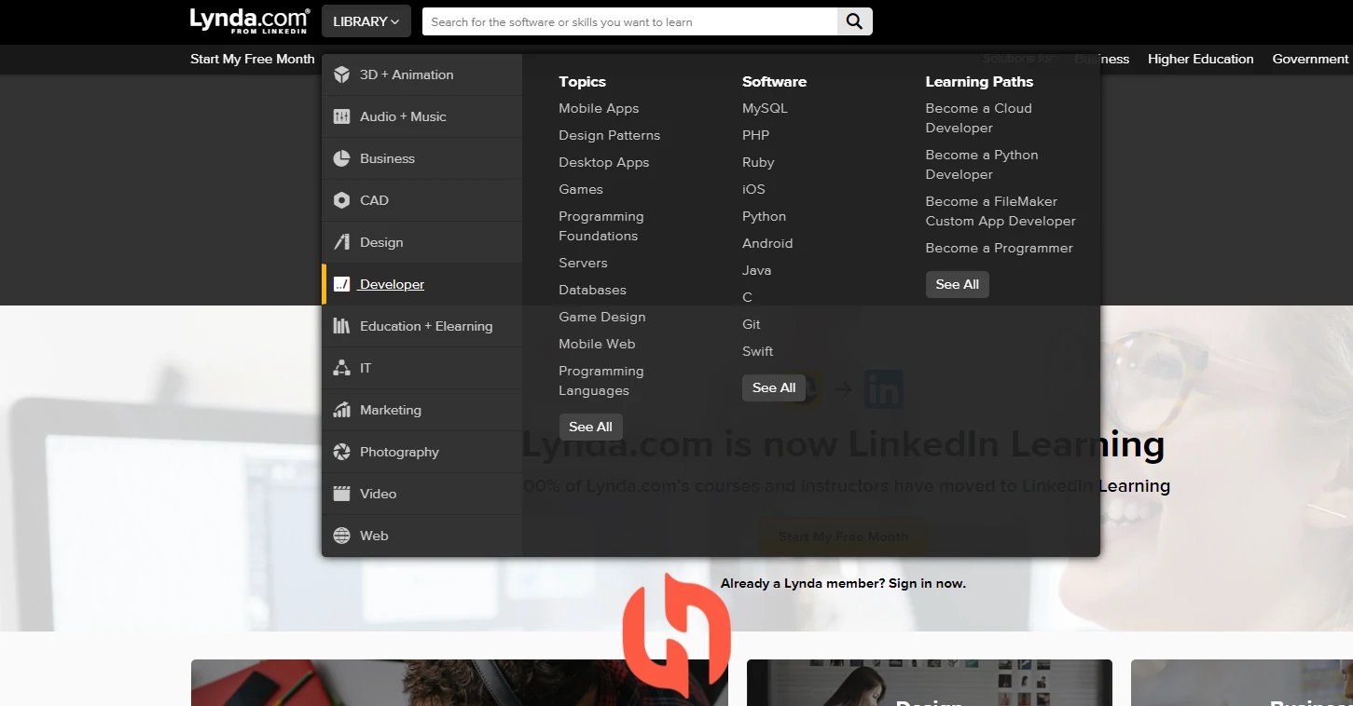Viewport: 1353px width, 706px height.
Task: Open Java software courses
Action: click(x=756, y=270)
